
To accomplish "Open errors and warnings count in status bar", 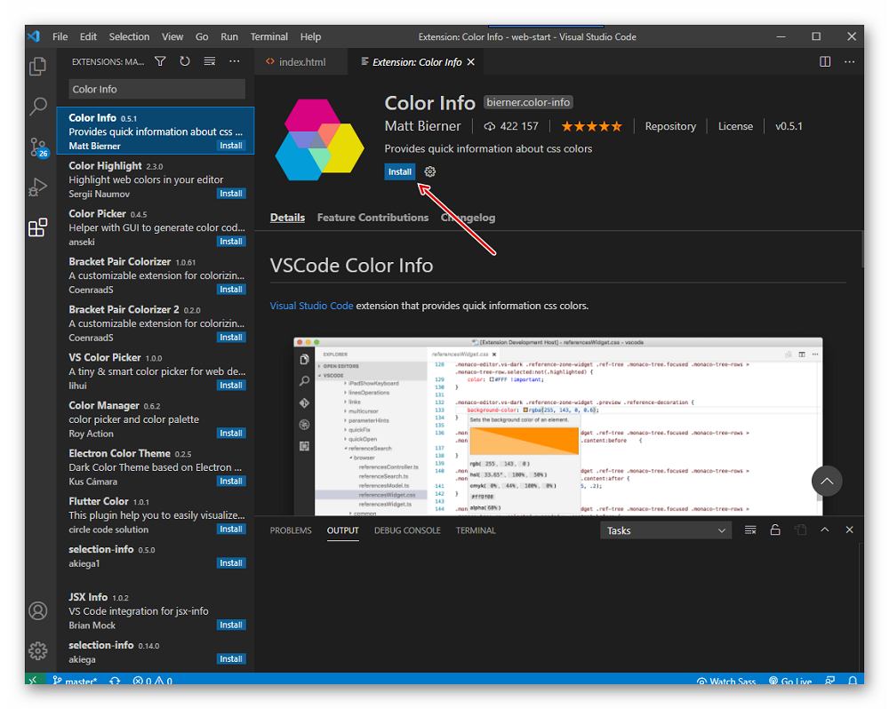I will [153, 681].
